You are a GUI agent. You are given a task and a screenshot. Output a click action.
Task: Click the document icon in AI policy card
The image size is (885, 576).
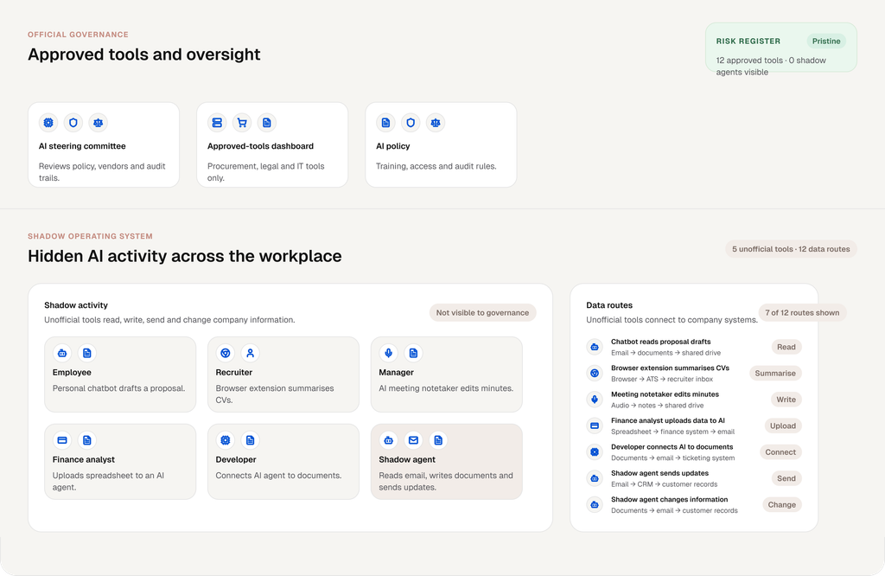pos(386,123)
